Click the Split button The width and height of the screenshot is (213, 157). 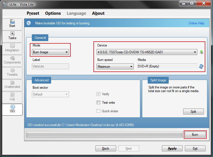pos(193,111)
